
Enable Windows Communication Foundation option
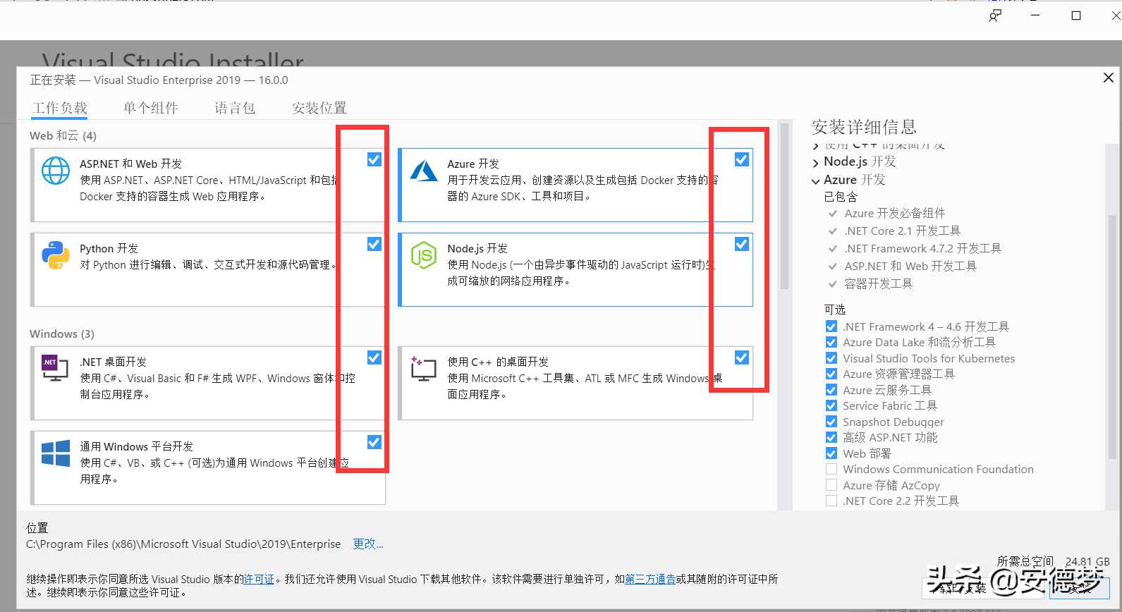click(831, 469)
